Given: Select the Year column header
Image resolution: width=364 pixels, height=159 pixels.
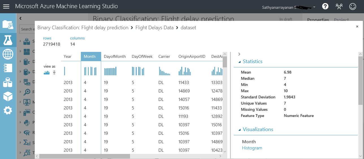Looking at the screenshot, I should coord(68,56).
